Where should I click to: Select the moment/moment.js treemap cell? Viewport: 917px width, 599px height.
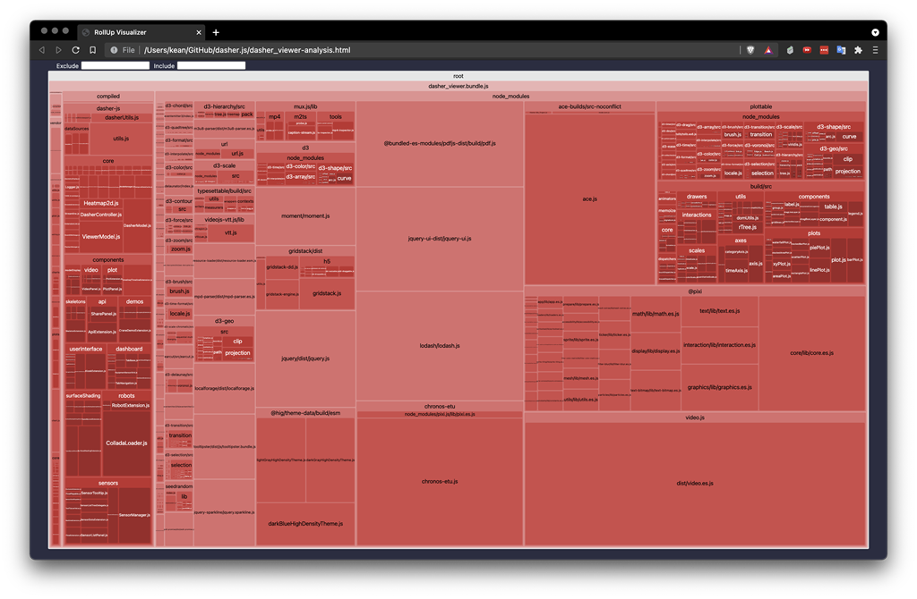pyautogui.click(x=305, y=216)
